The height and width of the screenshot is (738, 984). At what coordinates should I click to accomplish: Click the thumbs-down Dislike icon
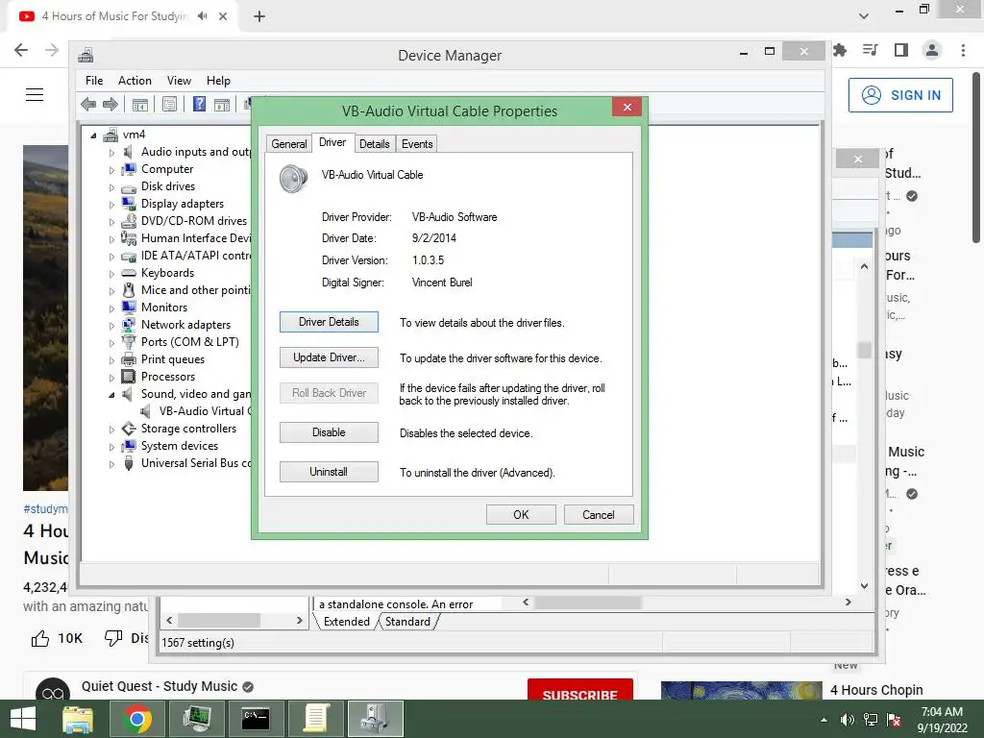click(113, 638)
